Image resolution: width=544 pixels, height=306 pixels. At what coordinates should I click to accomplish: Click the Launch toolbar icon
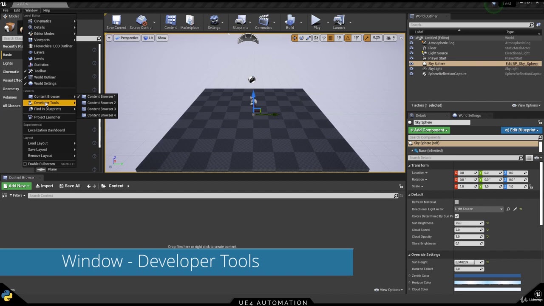pos(339,22)
